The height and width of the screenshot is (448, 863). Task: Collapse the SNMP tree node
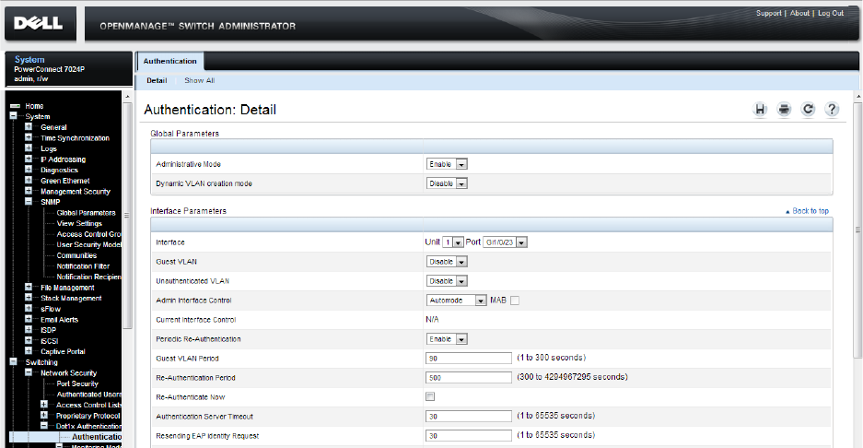tap(29, 202)
